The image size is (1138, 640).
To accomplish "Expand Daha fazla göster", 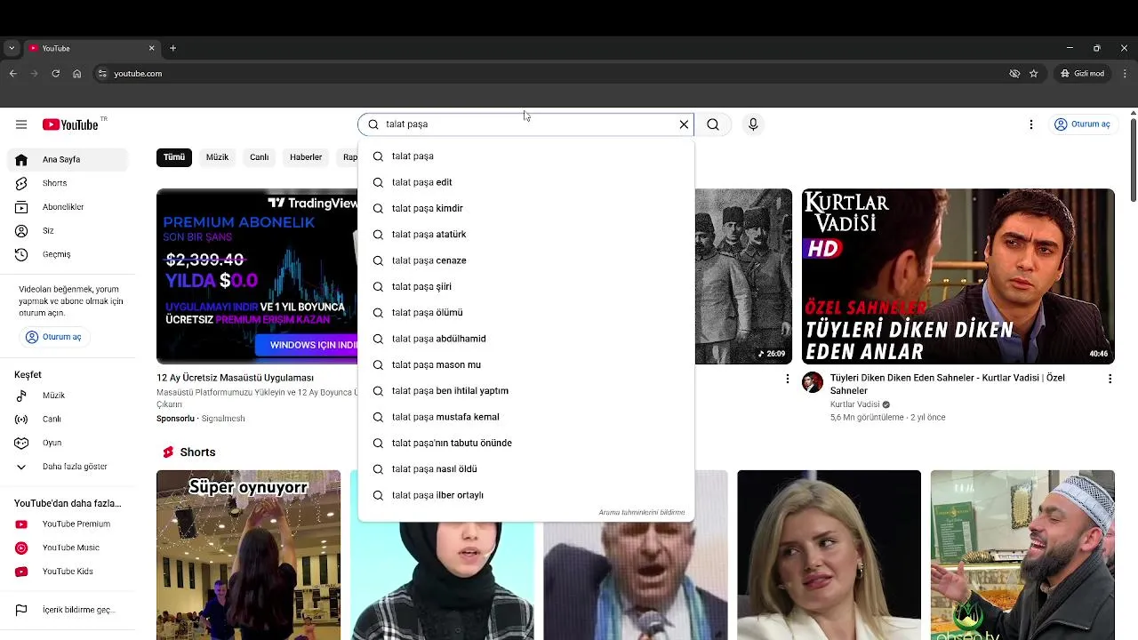I will pos(68,467).
